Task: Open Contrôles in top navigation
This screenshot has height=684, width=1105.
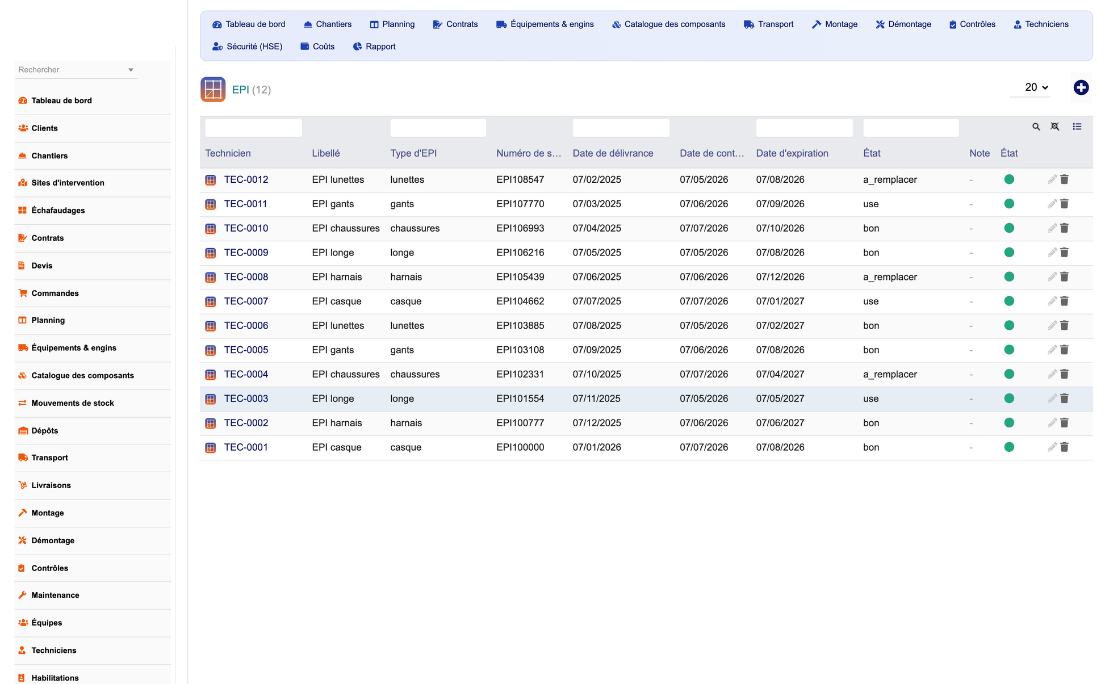Action: pyautogui.click(x=972, y=24)
